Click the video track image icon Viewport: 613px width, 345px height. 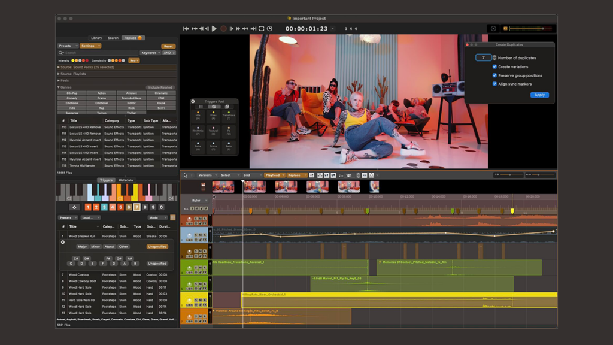coord(203,184)
